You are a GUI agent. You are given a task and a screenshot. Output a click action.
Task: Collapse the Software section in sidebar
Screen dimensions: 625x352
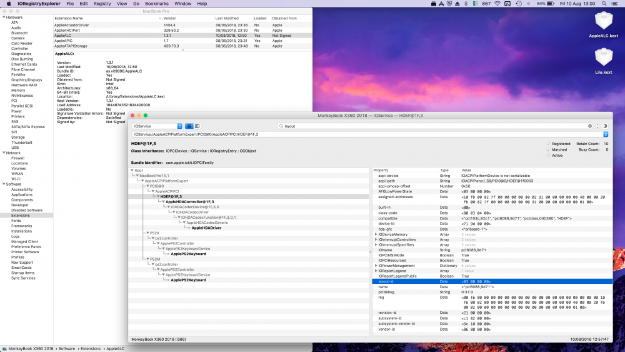tap(4, 184)
